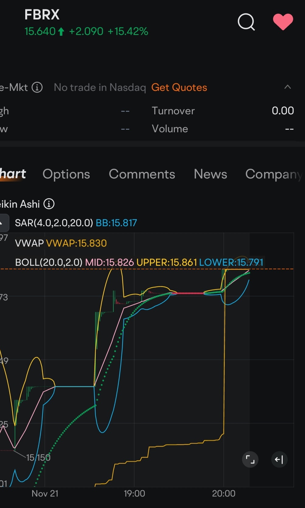The height and width of the screenshot is (508, 305).
Task: Select the 20:00 time axis label
Action: point(224,493)
